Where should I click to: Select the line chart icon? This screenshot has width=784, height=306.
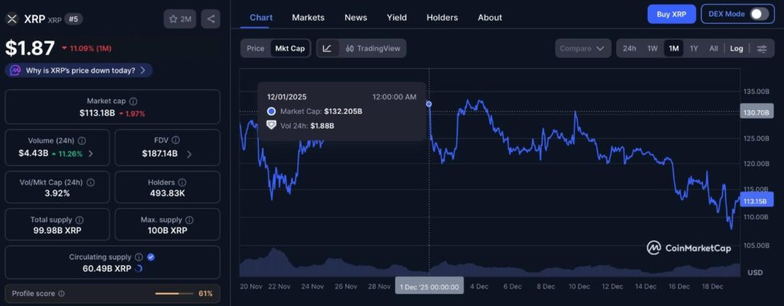tap(327, 48)
